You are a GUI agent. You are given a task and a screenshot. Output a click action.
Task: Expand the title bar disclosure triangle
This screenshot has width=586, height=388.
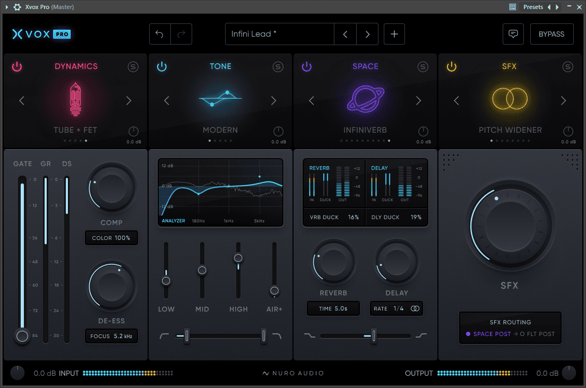click(6, 7)
